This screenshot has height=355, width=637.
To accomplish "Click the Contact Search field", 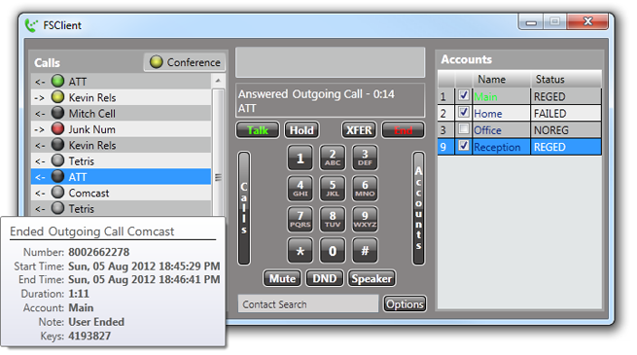I will pyautogui.click(x=308, y=304).
